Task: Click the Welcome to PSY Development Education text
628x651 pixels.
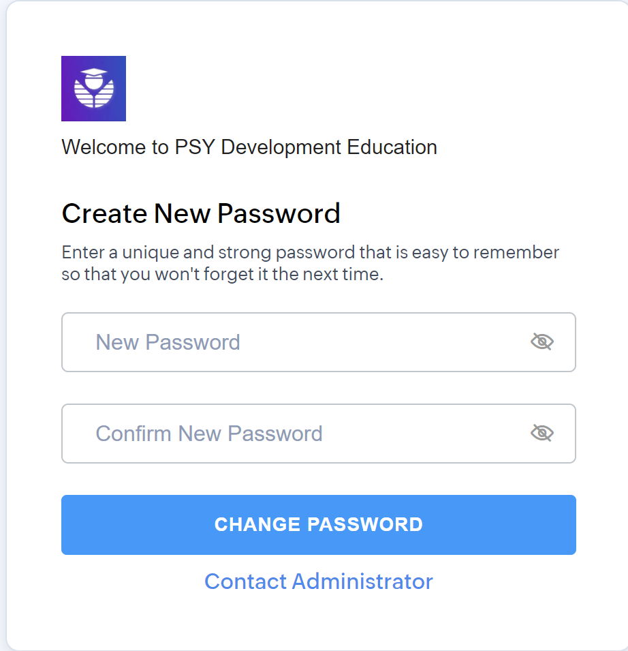Action: [249, 147]
